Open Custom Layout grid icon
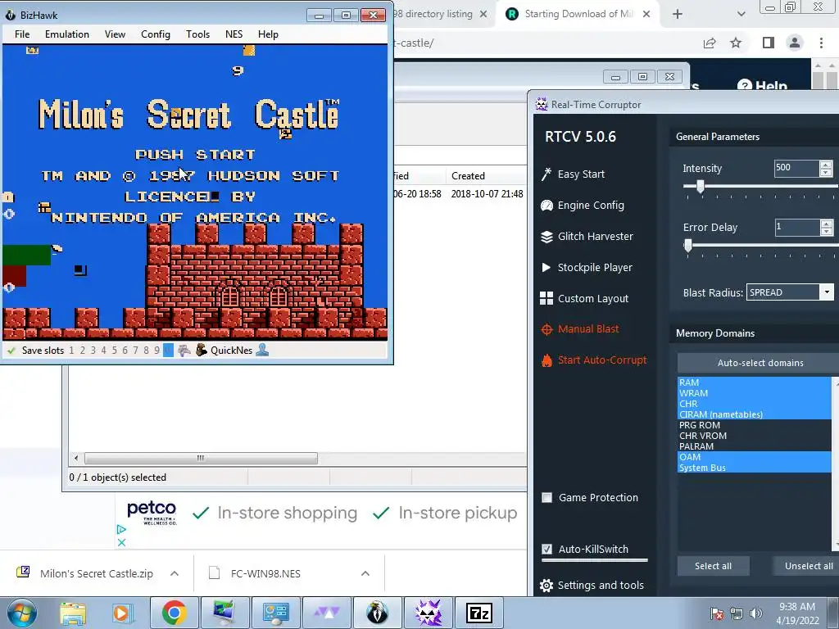The image size is (839, 629). point(546,298)
